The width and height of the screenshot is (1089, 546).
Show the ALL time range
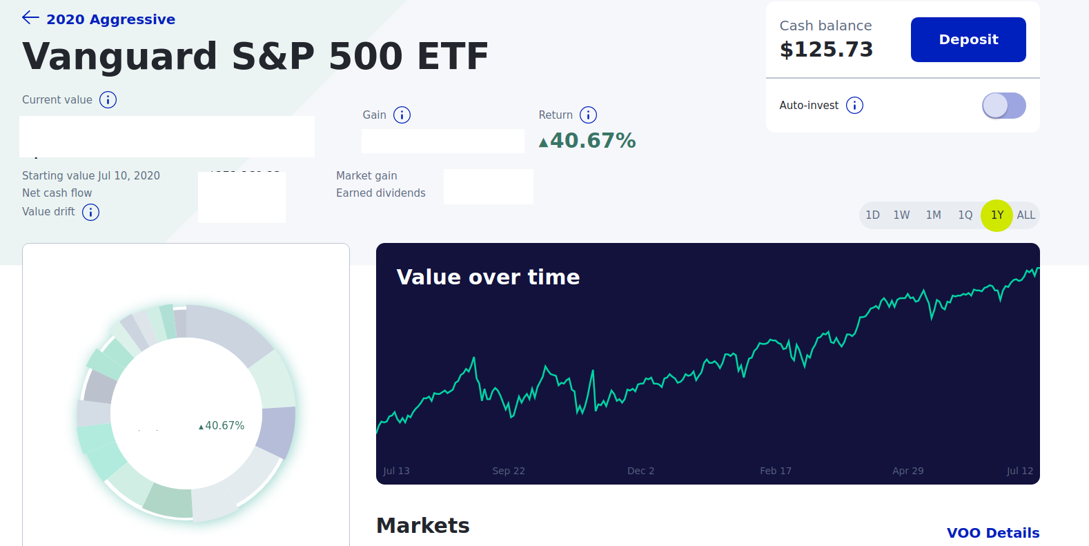[1026, 215]
